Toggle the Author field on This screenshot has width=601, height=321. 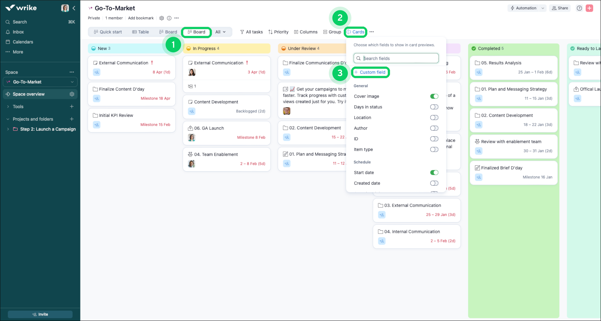point(434,128)
